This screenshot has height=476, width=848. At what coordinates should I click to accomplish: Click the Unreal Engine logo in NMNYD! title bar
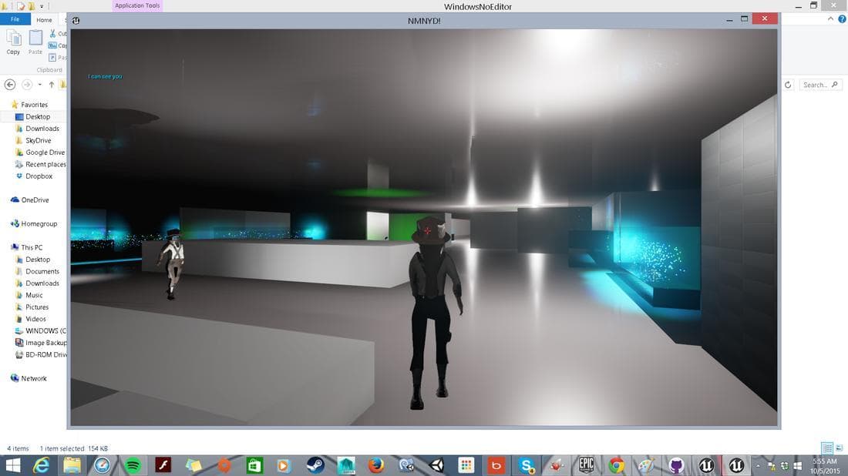[76, 21]
